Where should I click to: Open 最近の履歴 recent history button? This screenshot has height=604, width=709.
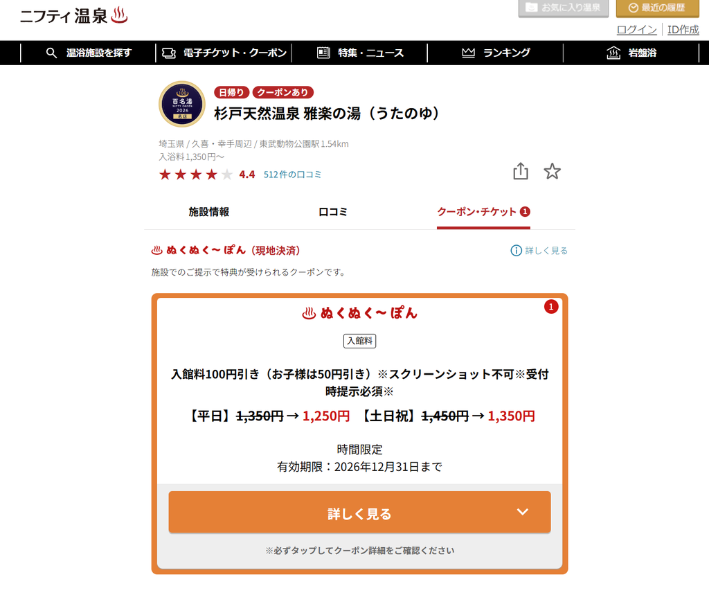click(x=658, y=8)
